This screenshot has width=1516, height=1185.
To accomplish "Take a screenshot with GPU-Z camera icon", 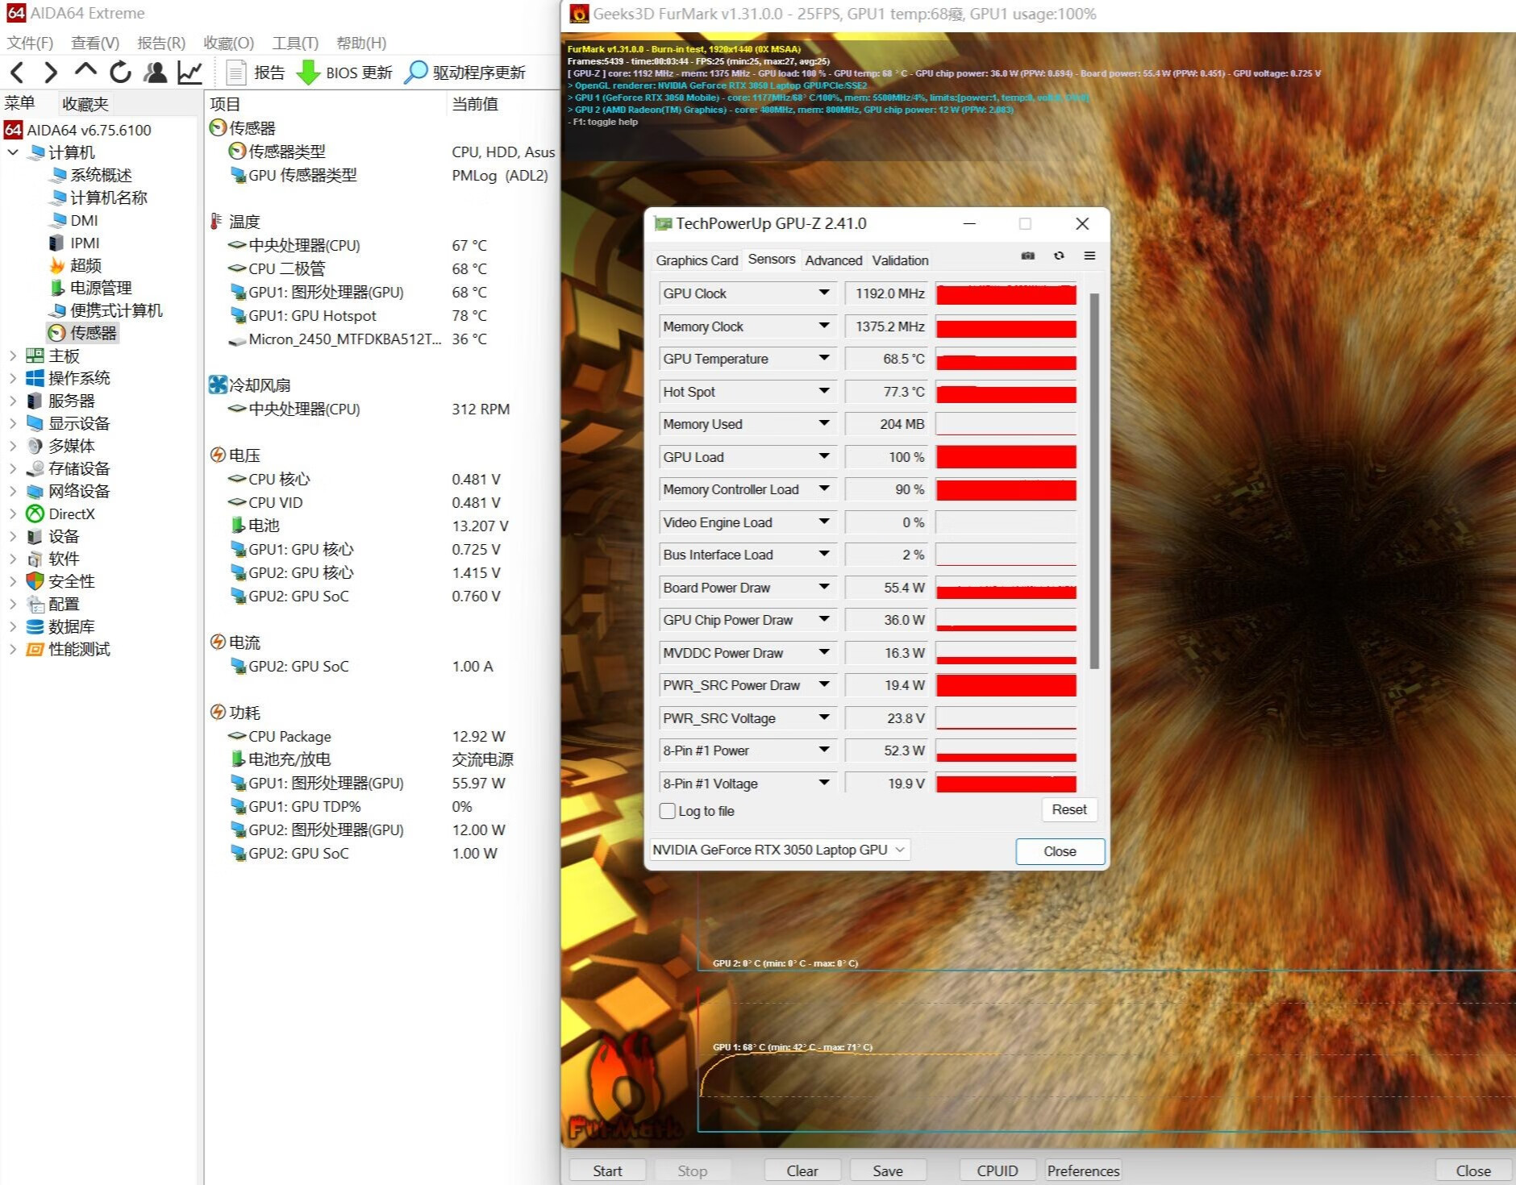I will pos(1027,256).
